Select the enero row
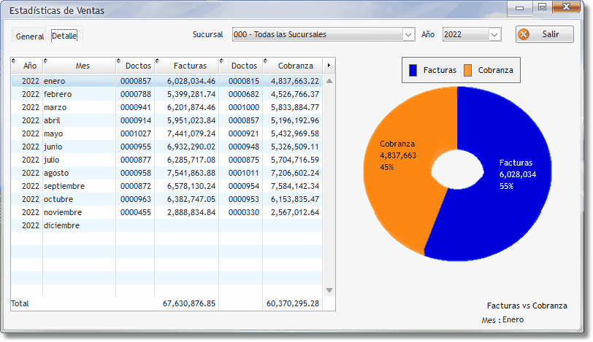 click(x=167, y=81)
